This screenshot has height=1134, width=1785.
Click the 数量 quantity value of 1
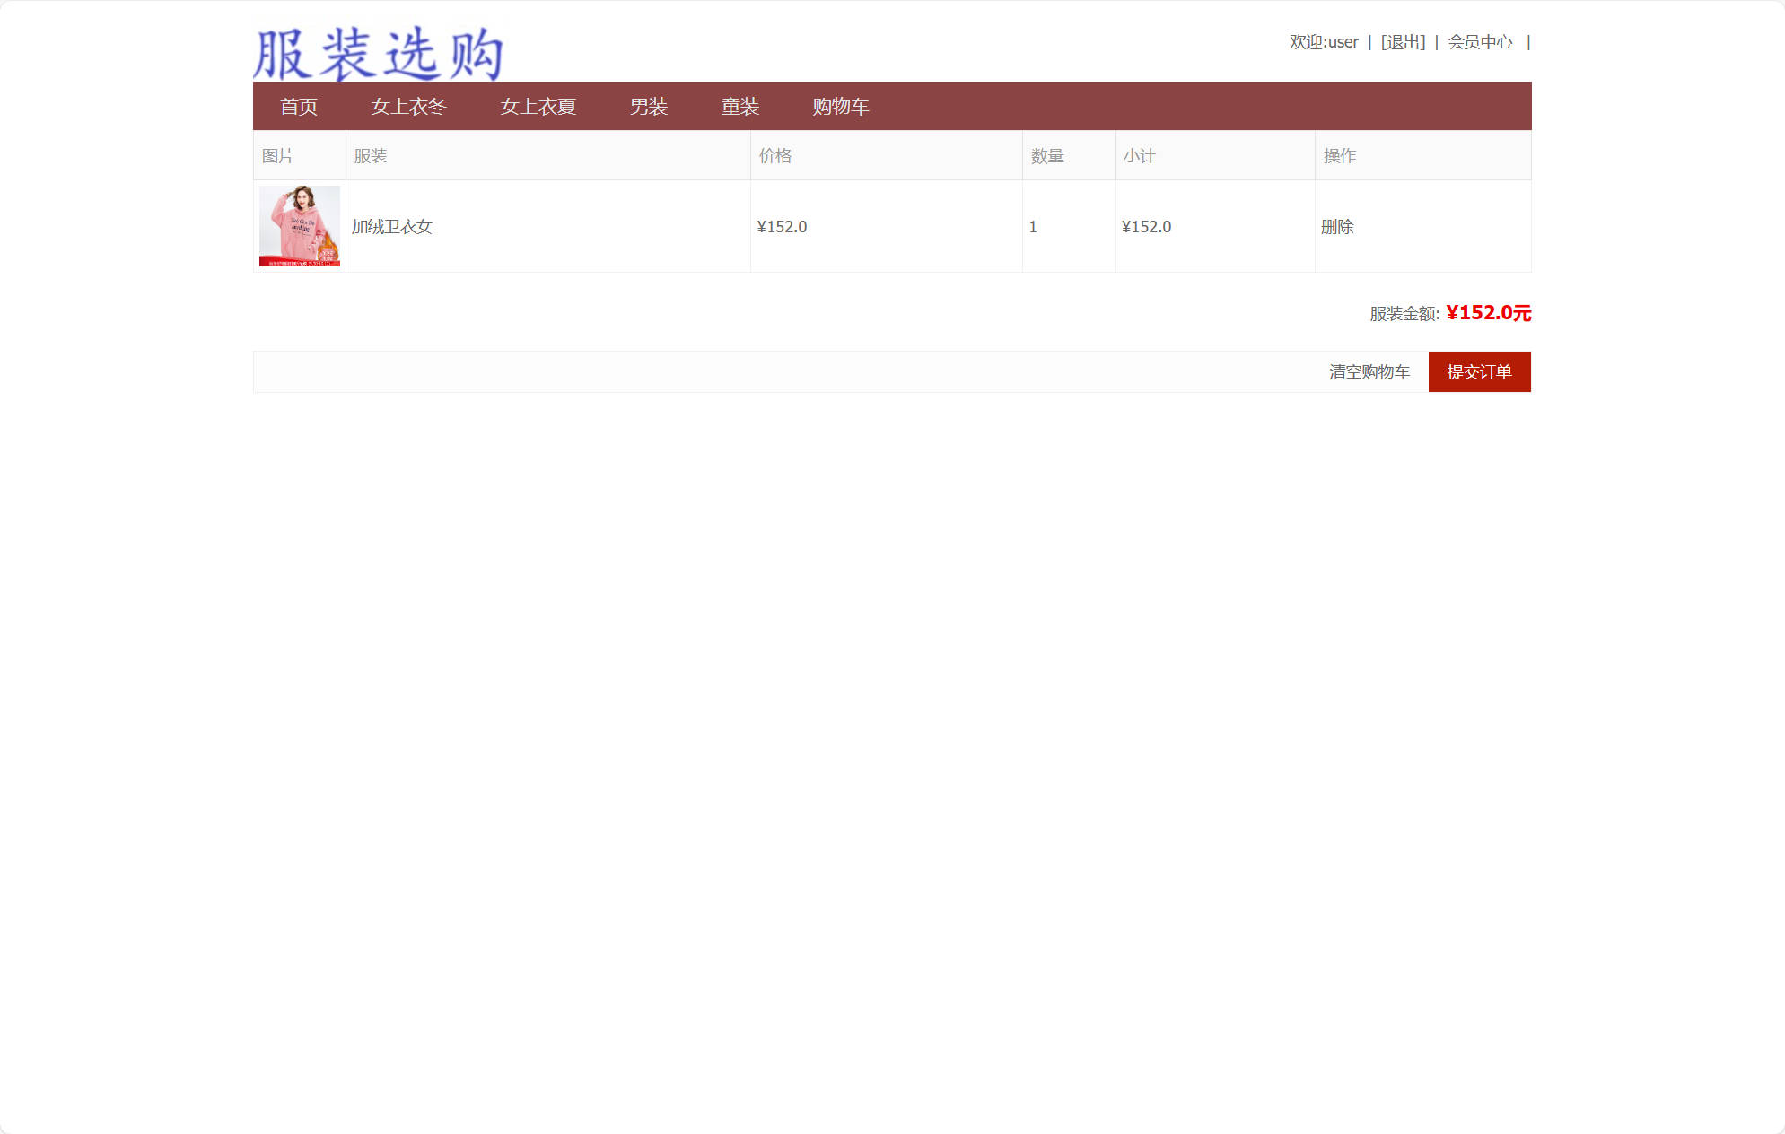click(1034, 226)
